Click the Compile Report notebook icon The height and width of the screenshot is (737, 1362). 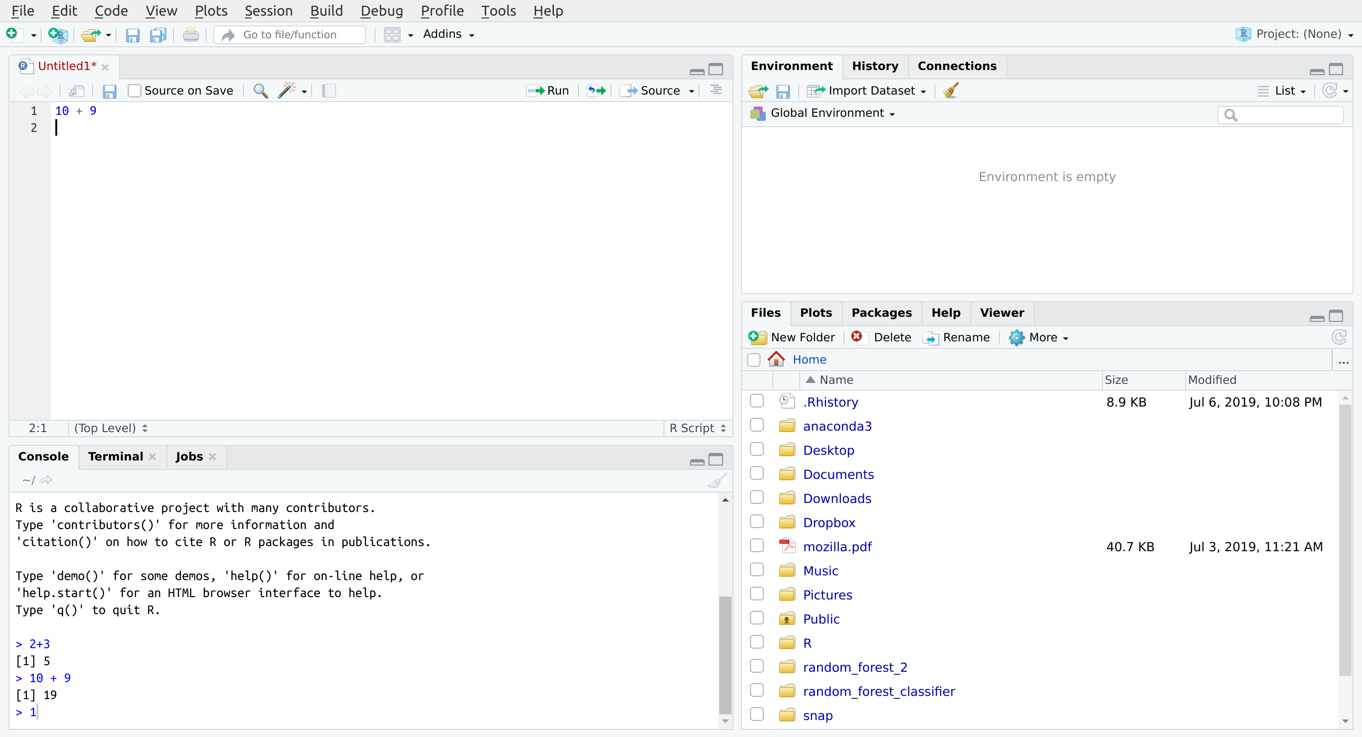pyautogui.click(x=329, y=91)
